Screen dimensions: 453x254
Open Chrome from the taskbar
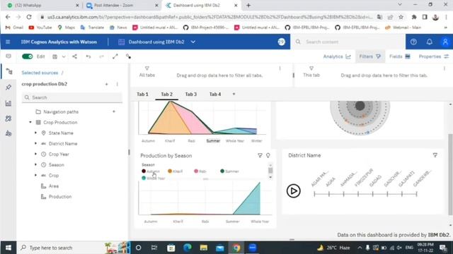236,248
